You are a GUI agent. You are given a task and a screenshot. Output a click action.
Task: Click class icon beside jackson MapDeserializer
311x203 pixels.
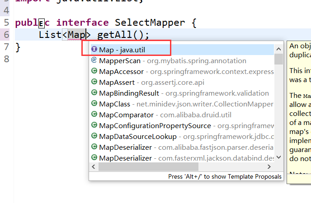tap(94, 157)
